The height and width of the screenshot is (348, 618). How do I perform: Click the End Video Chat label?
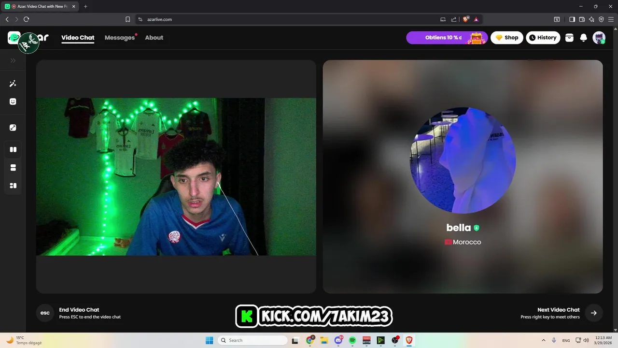tap(79, 310)
